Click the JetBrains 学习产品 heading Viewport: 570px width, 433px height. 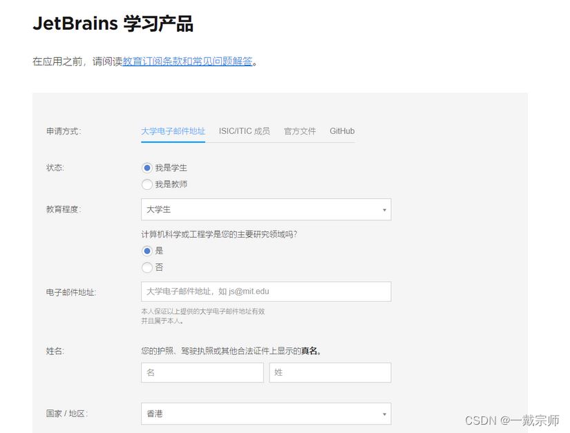[x=113, y=23]
